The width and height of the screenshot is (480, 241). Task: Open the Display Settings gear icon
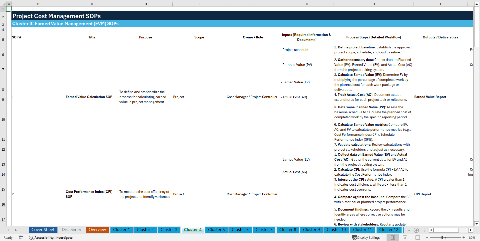pos(354,238)
